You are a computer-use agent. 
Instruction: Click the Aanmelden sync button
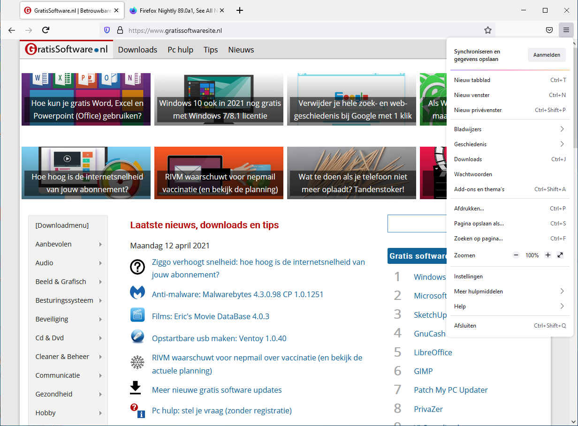point(547,55)
